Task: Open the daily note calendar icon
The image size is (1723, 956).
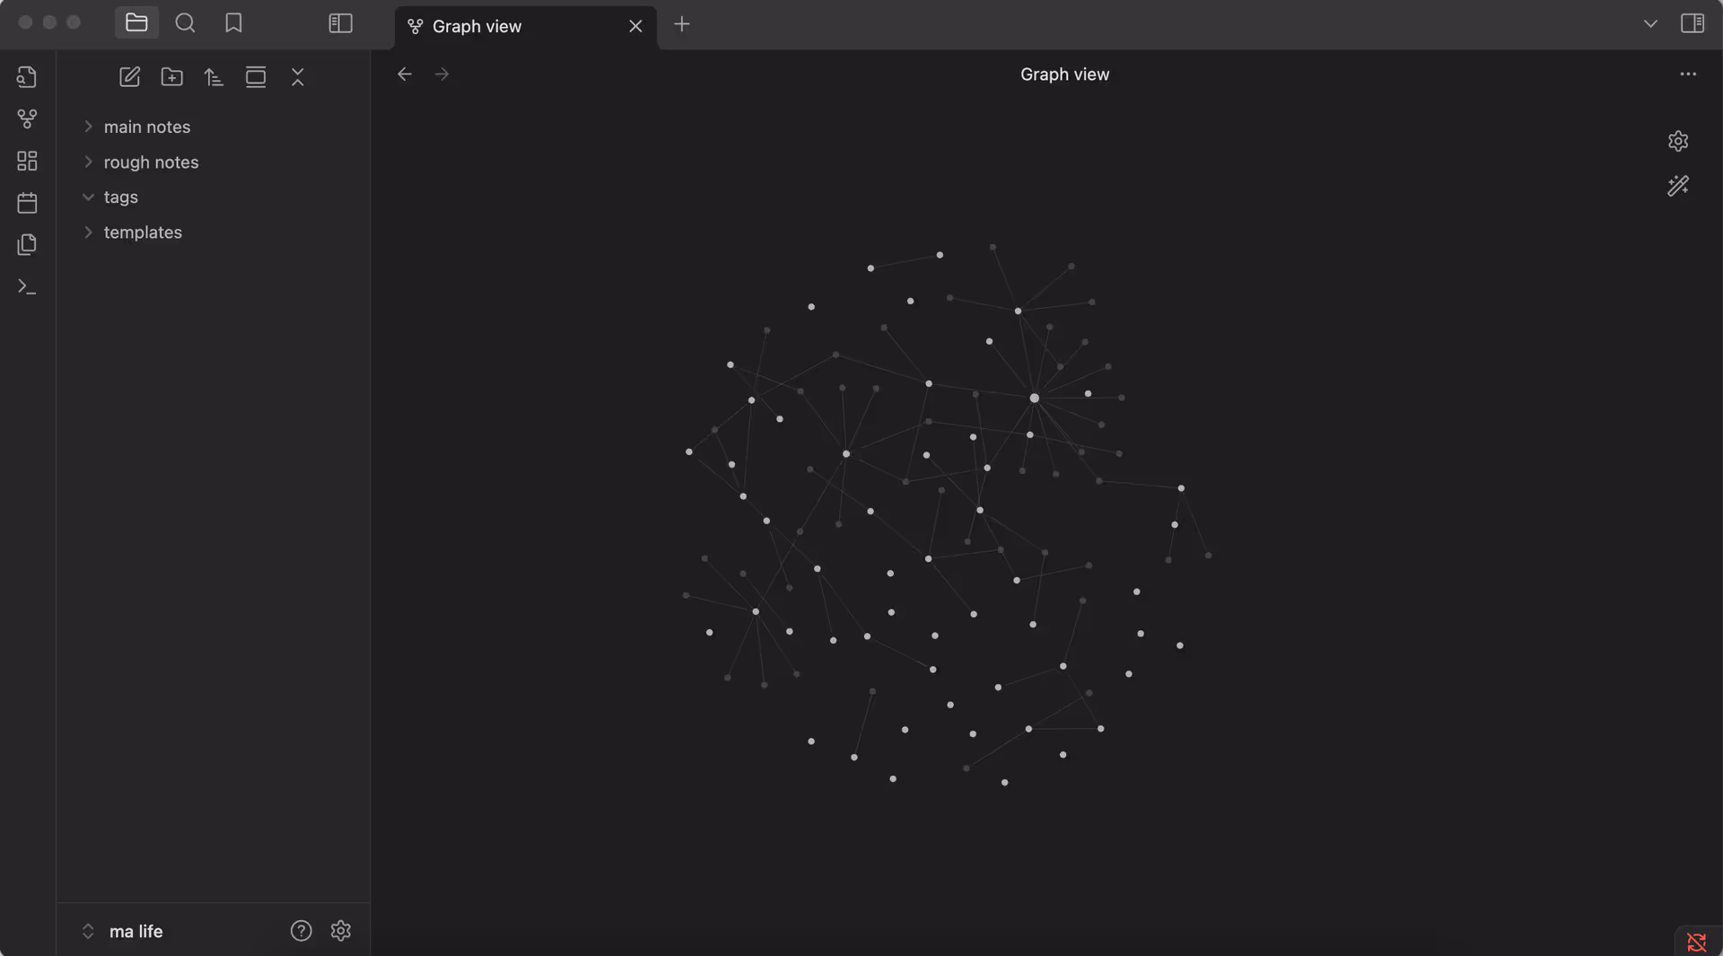Action: [26, 202]
